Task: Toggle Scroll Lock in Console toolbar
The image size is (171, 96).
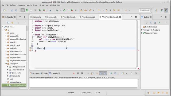Action: coord(92,74)
